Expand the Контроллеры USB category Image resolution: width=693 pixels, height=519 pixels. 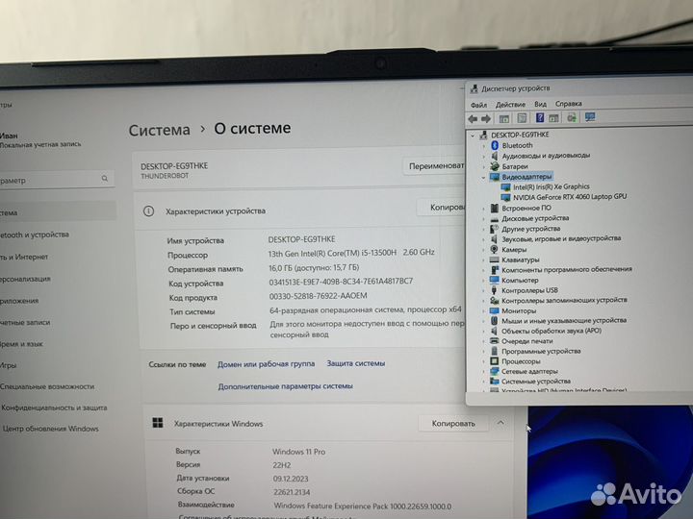click(483, 290)
